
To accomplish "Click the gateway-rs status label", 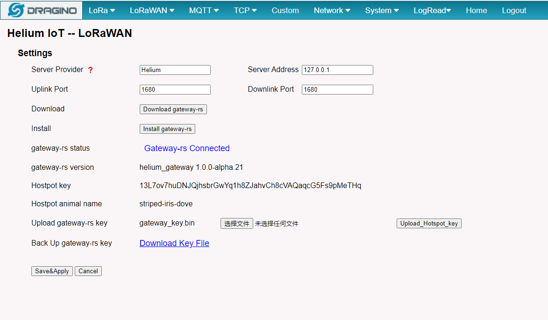I will click(60, 148).
